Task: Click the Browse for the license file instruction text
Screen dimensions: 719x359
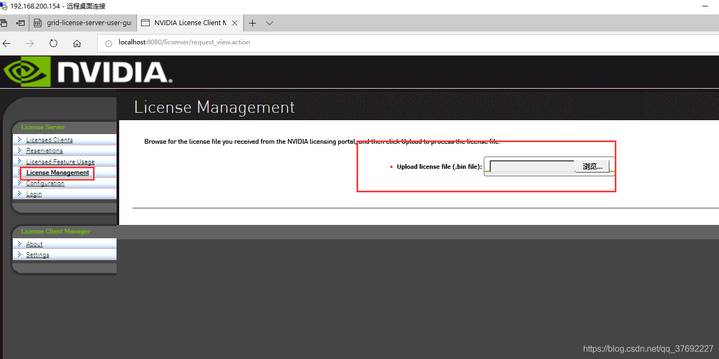Action: point(322,142)
